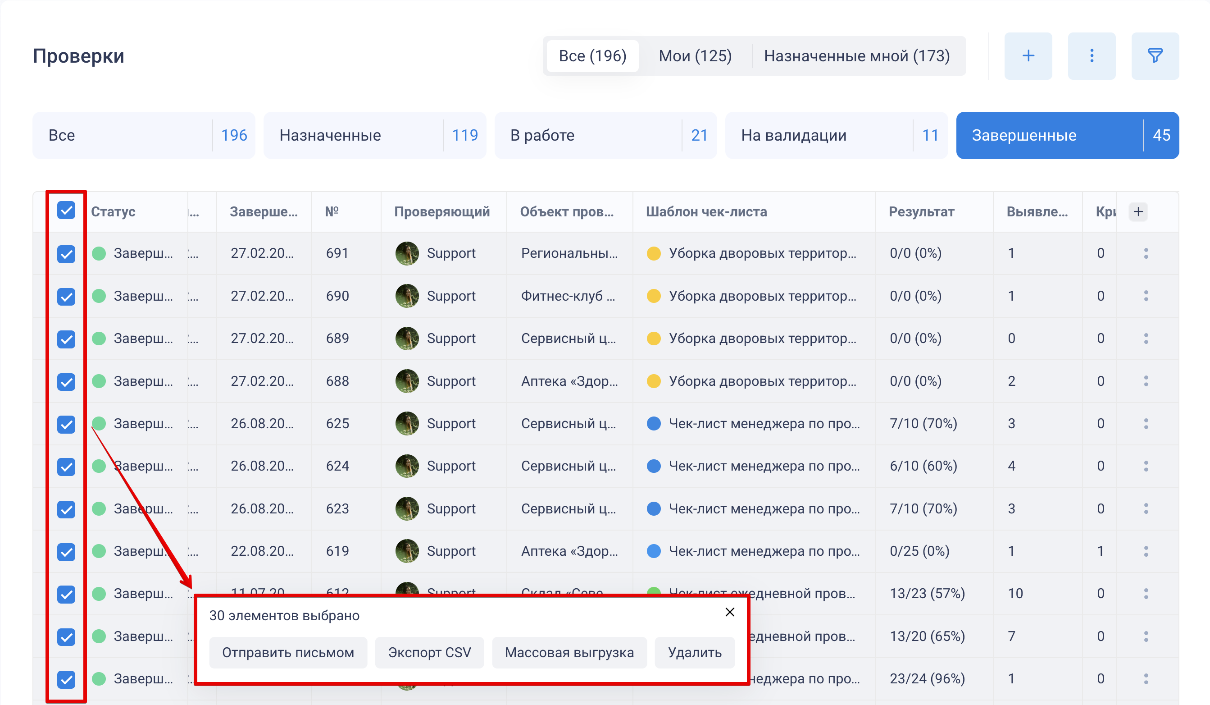Viewport: 1210px width, 705px height.
Task: Open the row actions menu for check 691
Action: (x=1146, y=253)
